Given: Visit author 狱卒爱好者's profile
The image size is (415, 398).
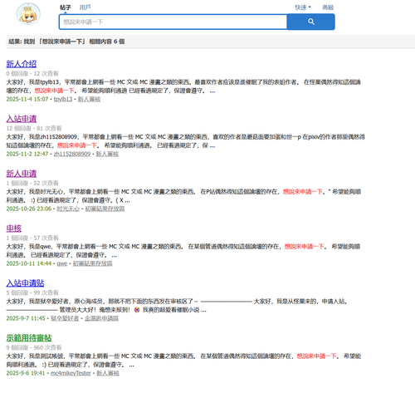Looking at the screenshot, I should [x=65, y=318].
